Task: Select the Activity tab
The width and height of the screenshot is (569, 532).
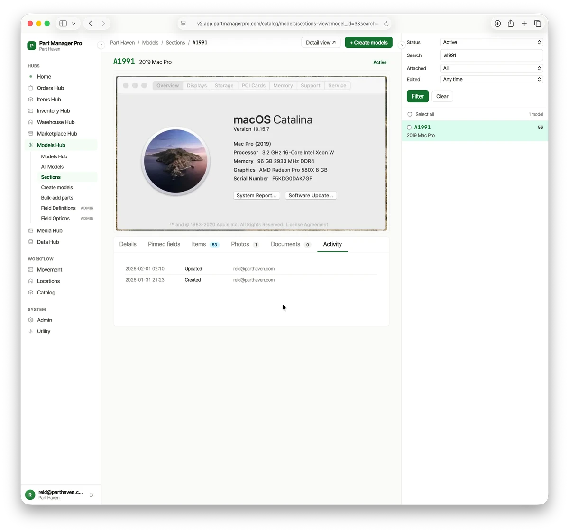Action: pos(332,244)
